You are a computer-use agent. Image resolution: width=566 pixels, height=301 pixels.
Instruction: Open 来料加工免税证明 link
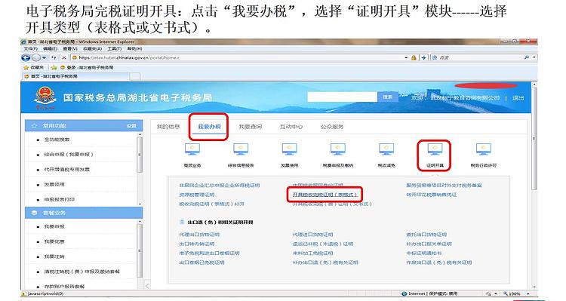(312, 253)
